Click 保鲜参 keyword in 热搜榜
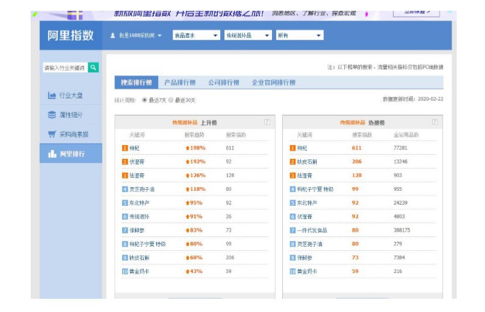The width and height of the screenshot is (485, 312). [304, 258]
